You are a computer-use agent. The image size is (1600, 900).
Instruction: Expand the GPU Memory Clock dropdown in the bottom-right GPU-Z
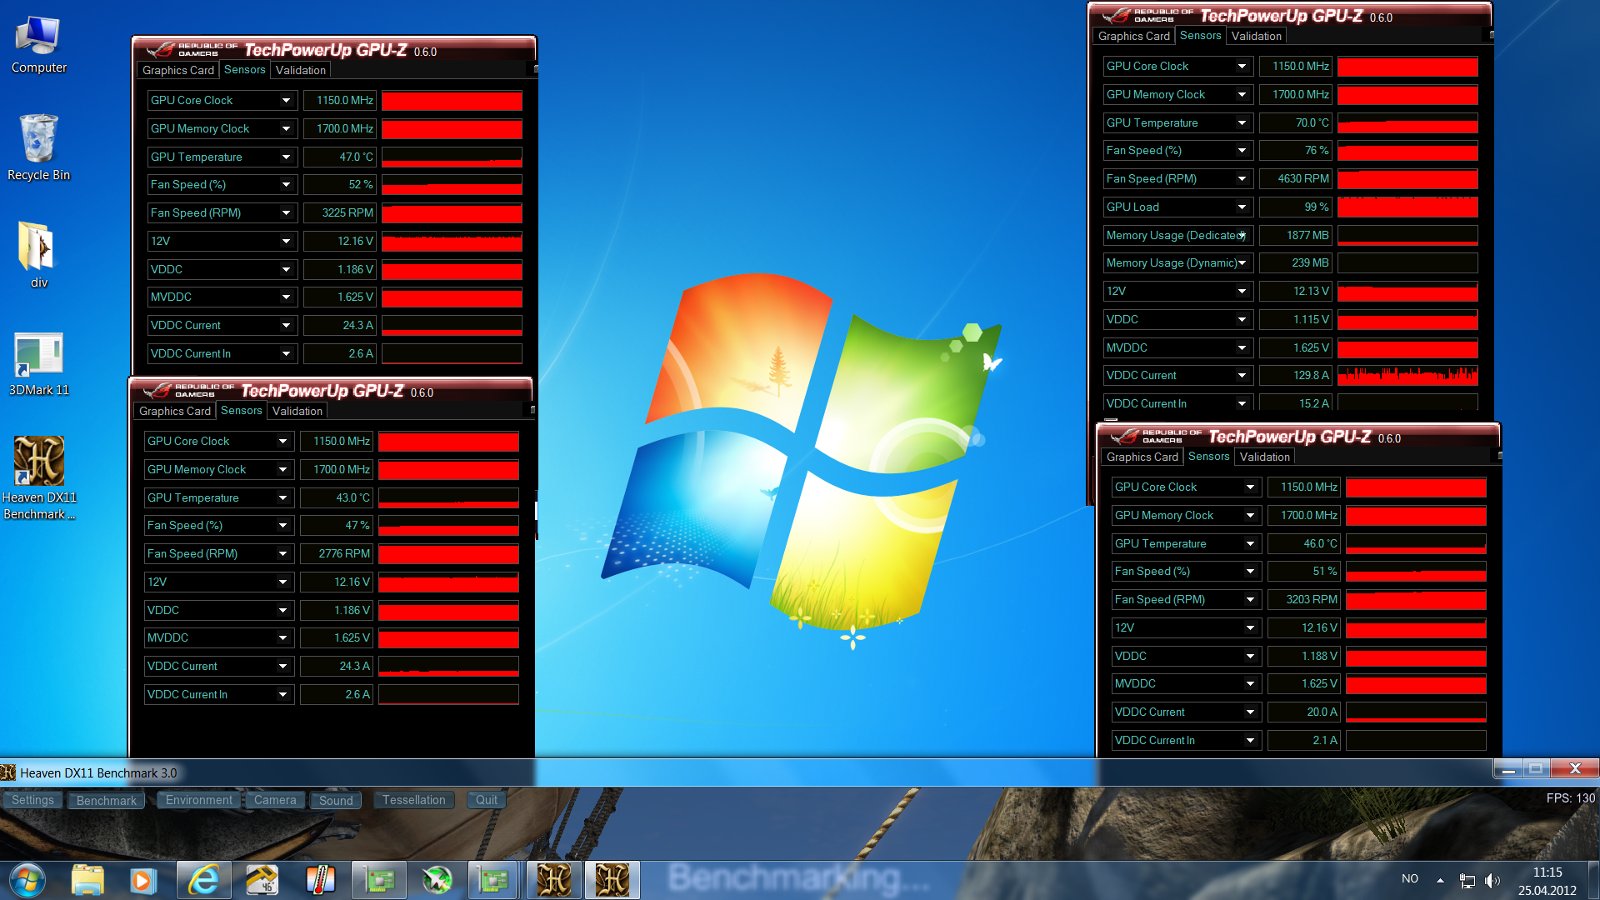pos(1250,515)
